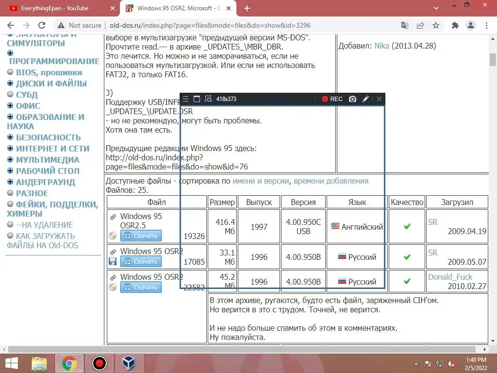Download 45.2 Мб Windows 95 OSR2 Скачать
Viewport: 497px width, 373px height.
[141, 287]
